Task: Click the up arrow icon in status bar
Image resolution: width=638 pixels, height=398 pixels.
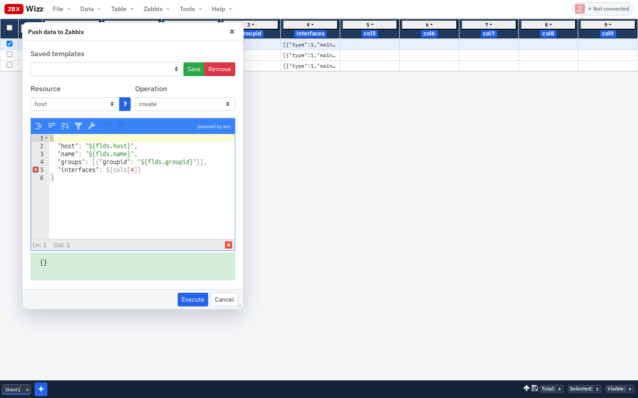Action: (x=526, y=388)
